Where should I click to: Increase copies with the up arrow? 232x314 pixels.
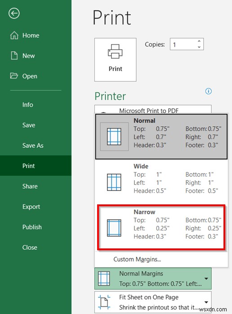coord(199,41)
